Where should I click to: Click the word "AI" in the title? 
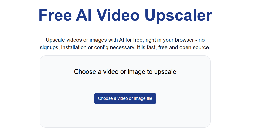pyautogui.click(x=84, y=15)
